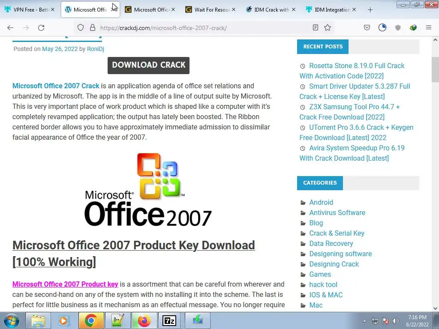Open Notepad++ from taskbar
Viewport: 439px width, 329px height.
click(117, 320)
